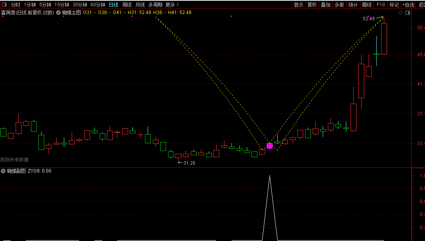This screenshot has width=425, height=241.
Task: Open the 显示 display menu
Action: [x=298, y=5]
